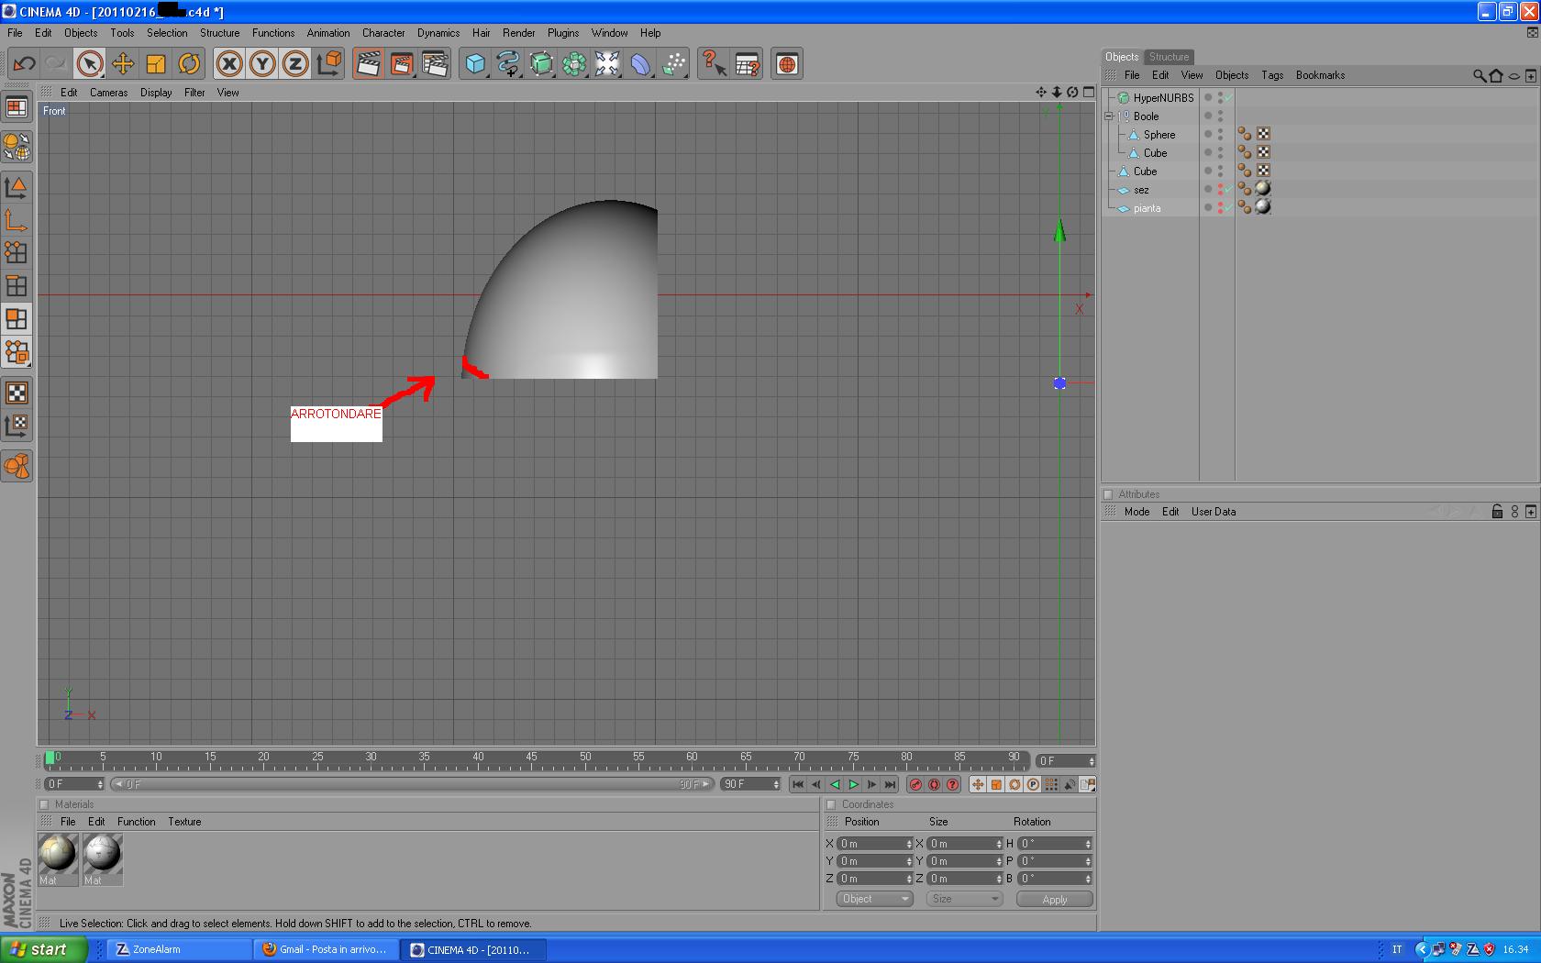Open the array modeling objects icon
Viewport: 1541px width, 963px height.
coord(574,64)
